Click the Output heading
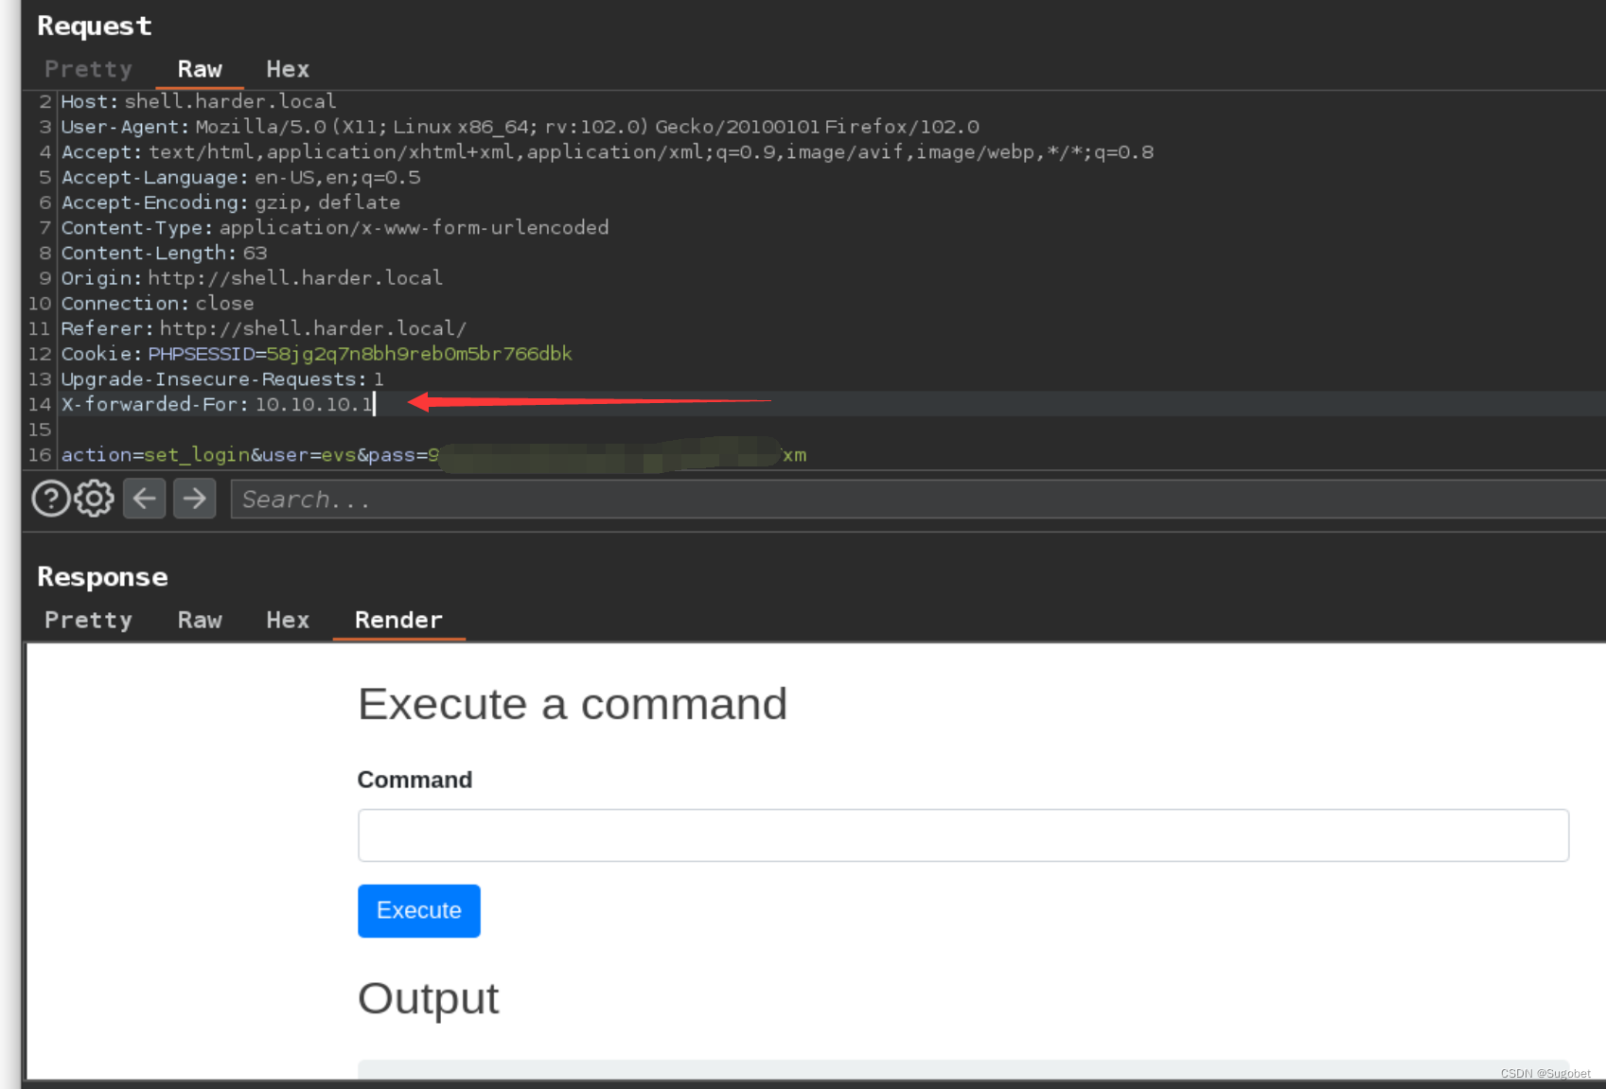Screen dimensions: 1606x1089 point(428,998)
